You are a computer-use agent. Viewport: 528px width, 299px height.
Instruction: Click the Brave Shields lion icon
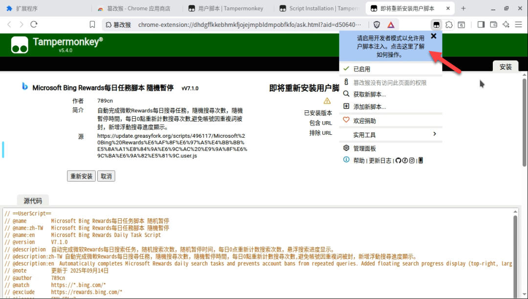377,24
